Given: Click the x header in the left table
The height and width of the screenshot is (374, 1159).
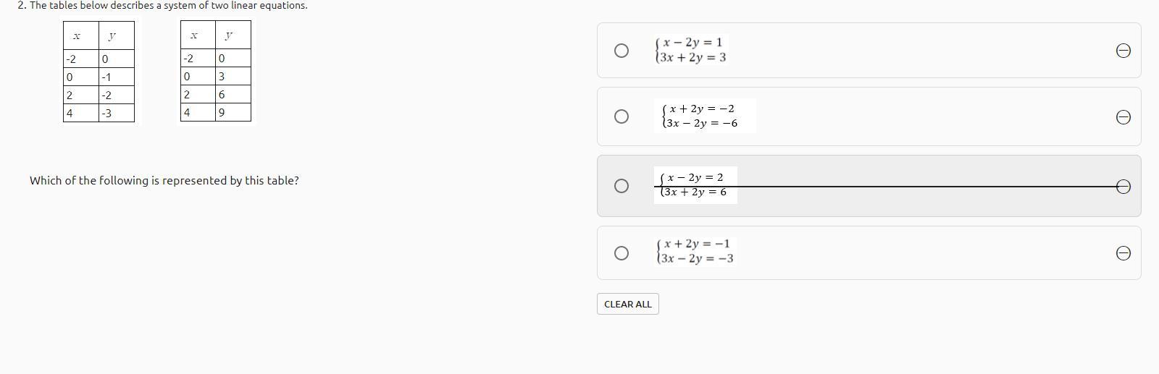Looking at the screenshot, I should (77, 35).
